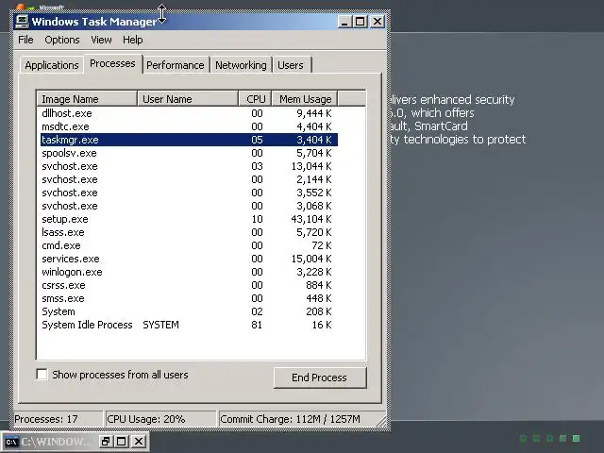Close the Windows Task Manager window
The height and width of the screenshot is (453, 604).
[377, 22]
